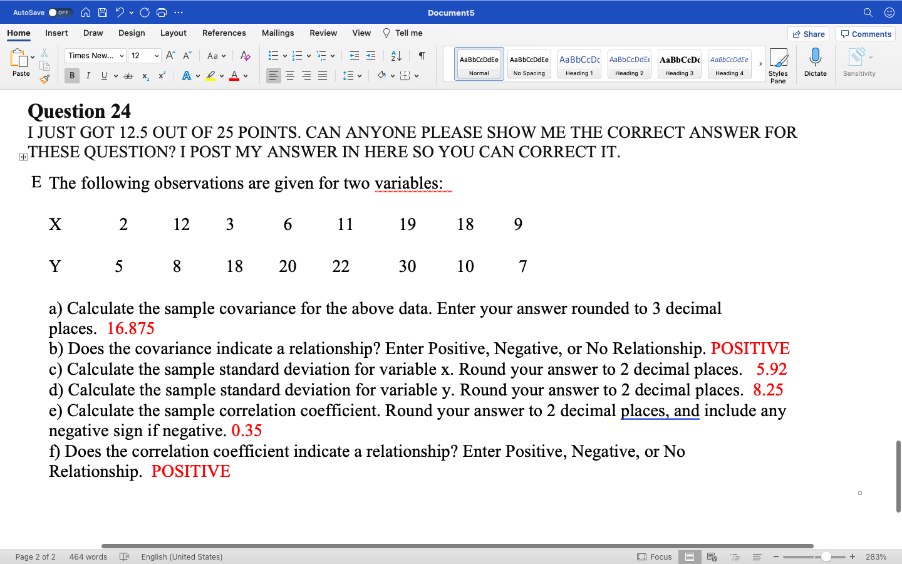
Task: Expand the numbered list options
Action: point(309,56)
